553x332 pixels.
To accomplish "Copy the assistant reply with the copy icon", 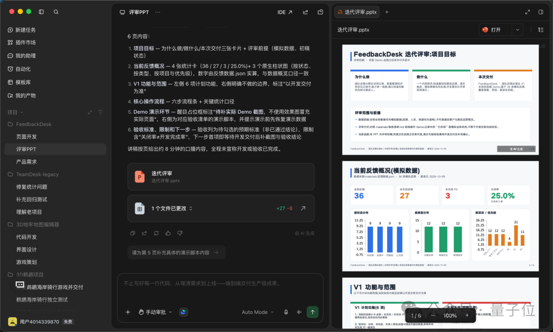I will 133,233.
